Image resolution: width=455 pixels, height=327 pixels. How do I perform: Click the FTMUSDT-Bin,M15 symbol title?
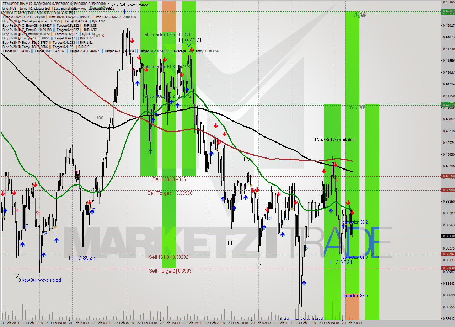(17, 4)
